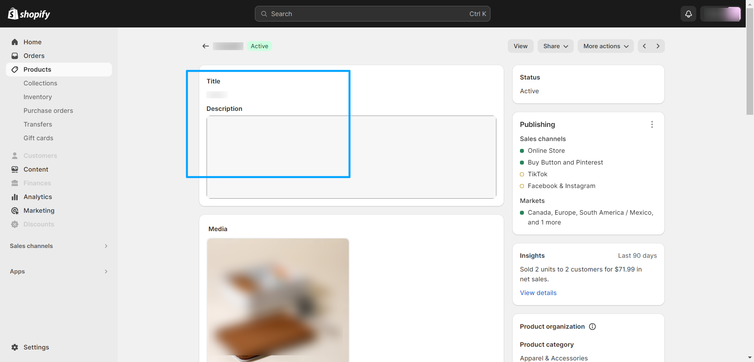Open Orders in the sidebar

click(59, 56)
